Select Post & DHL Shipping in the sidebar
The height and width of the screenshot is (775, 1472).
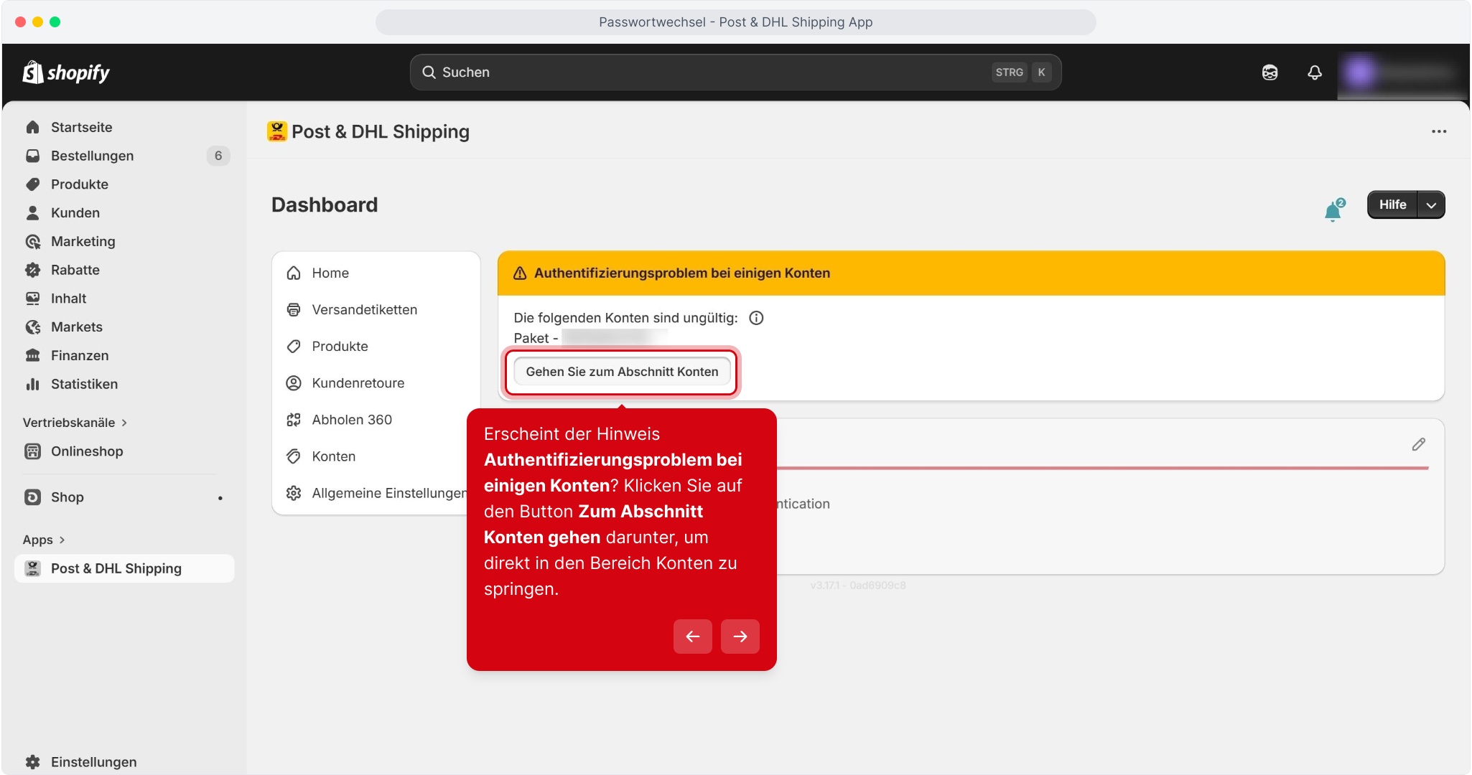pos(124,568)
